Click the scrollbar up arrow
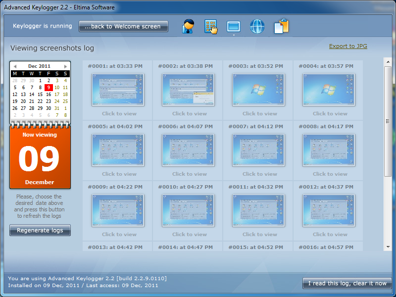This screenshot has width=396, height=297. (x=388, y=62)
